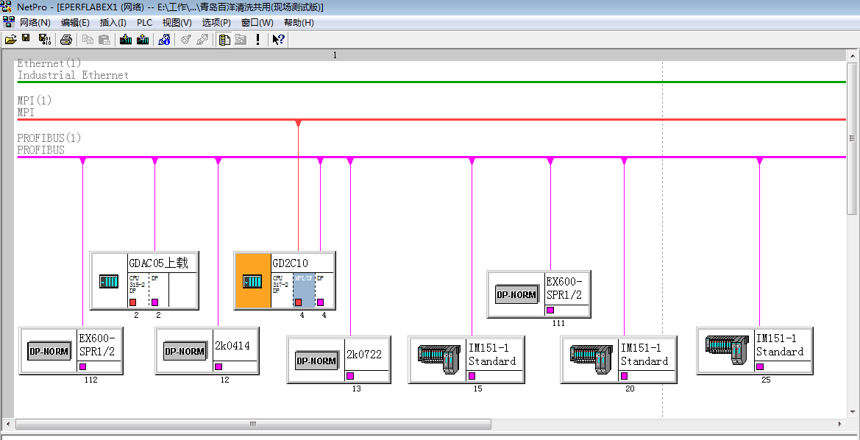Select the DP-NORM icon of 2k0722
Screen dimensions: 860x440
(x=316, y=361)
